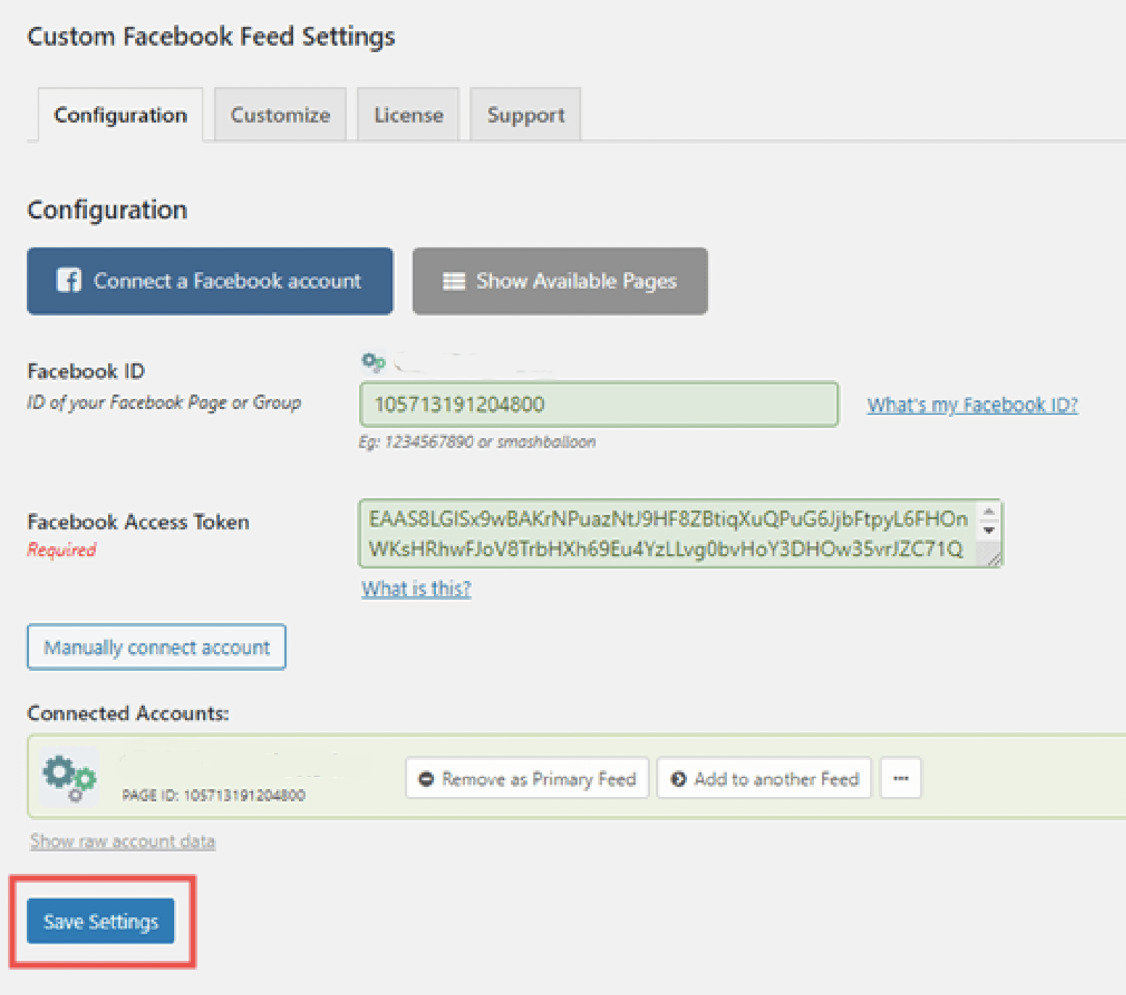1126x995 pixels.
Task: Click the Facebook logo on Connect button
Action: pyautogui.click(x=69, y=281)
